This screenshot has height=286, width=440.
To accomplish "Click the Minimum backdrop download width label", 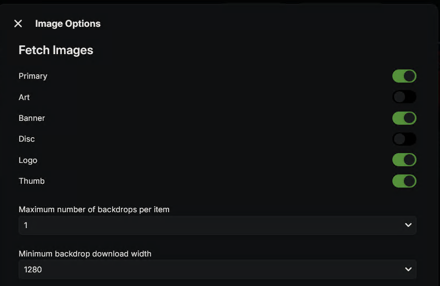I will click(85, 254).
